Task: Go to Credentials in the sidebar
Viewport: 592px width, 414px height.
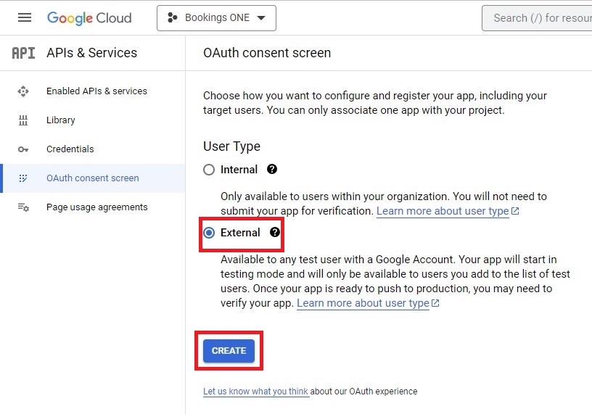Action: click(x=70, y=149)
